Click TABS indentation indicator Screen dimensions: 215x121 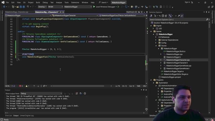[138, 86]
